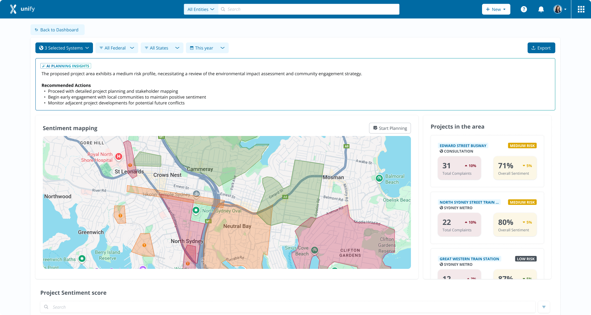
Task: Open Edward Street Busway project link
Action: pyautogui.click(x=463, y=146)
